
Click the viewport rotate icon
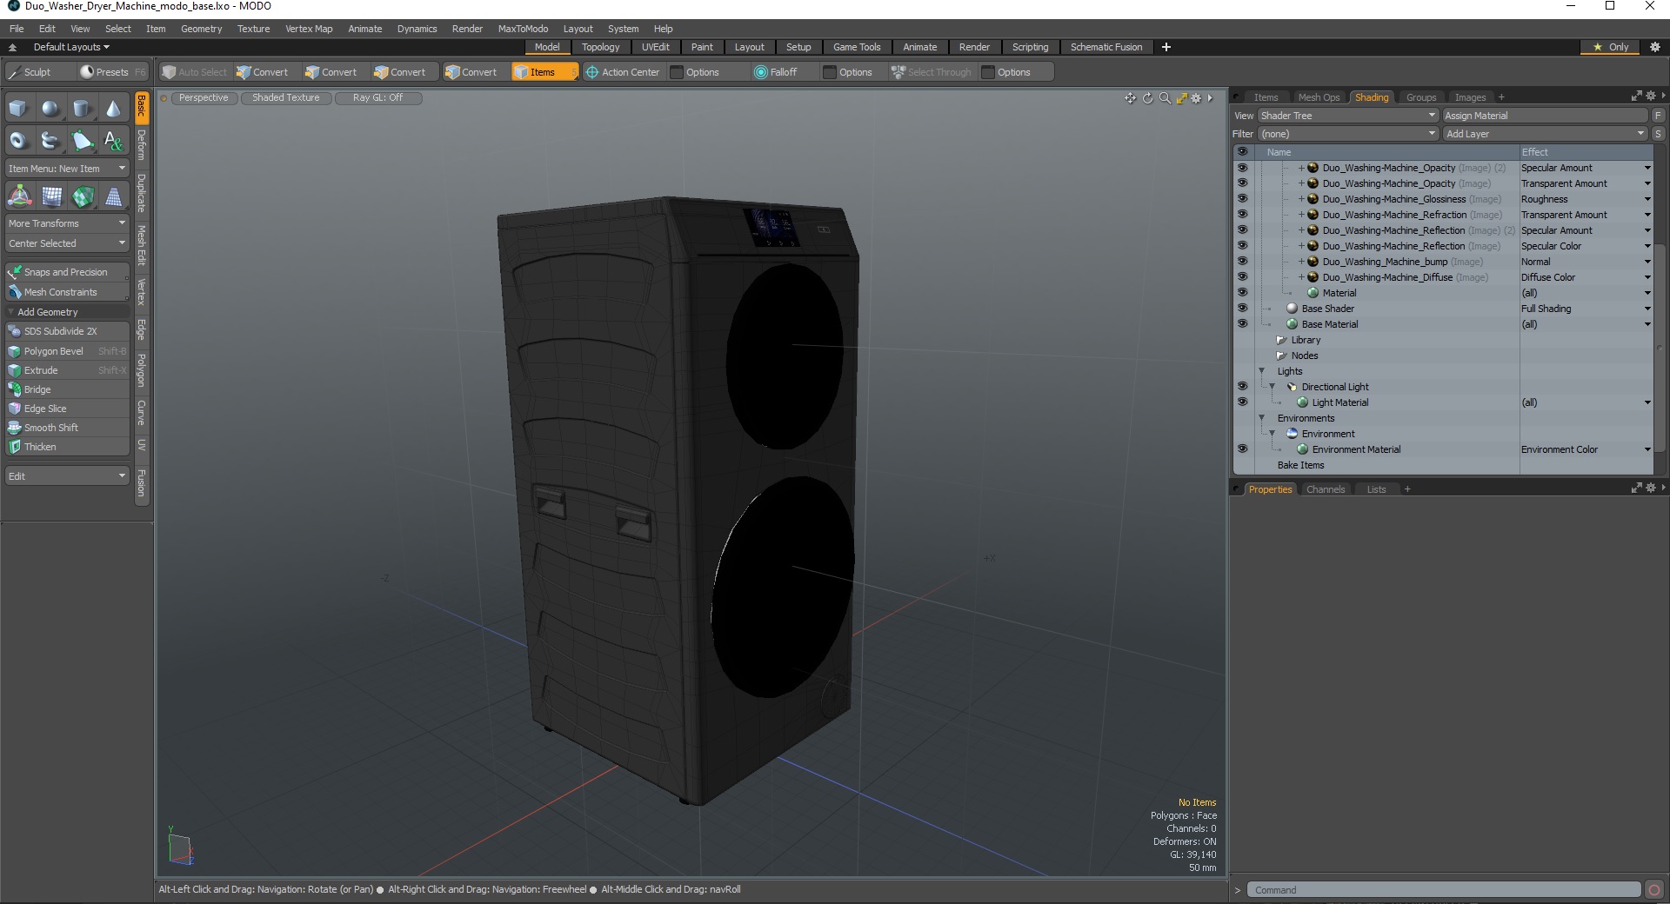(1147, 98)
